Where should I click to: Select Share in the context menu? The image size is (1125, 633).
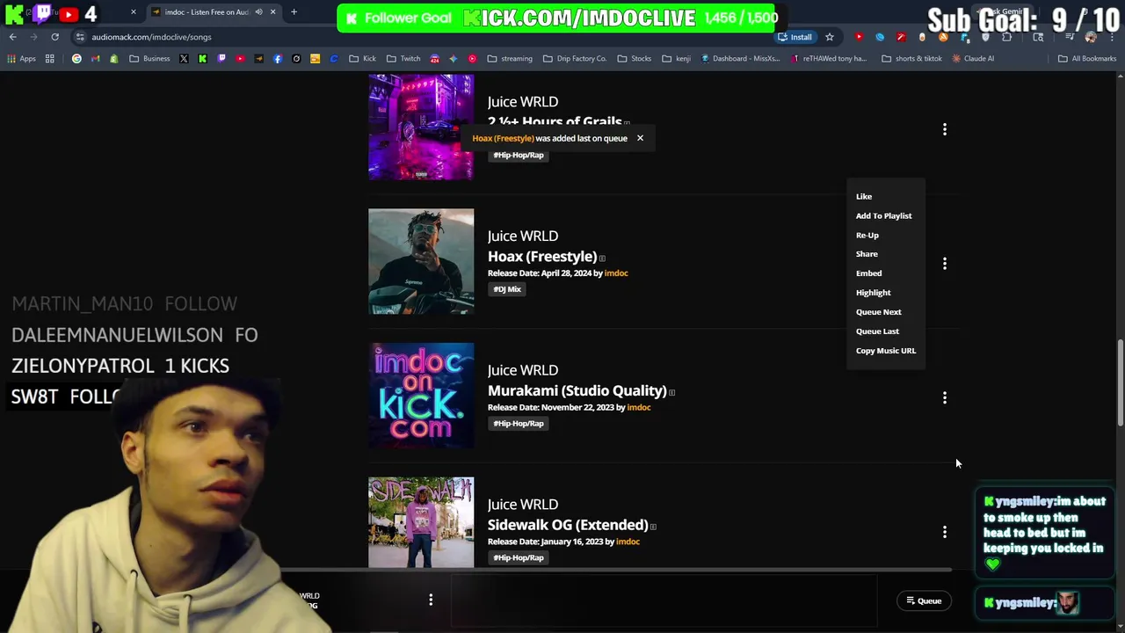867,254
